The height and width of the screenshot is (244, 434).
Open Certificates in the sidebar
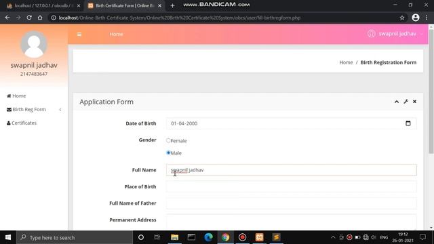[22, 123]
